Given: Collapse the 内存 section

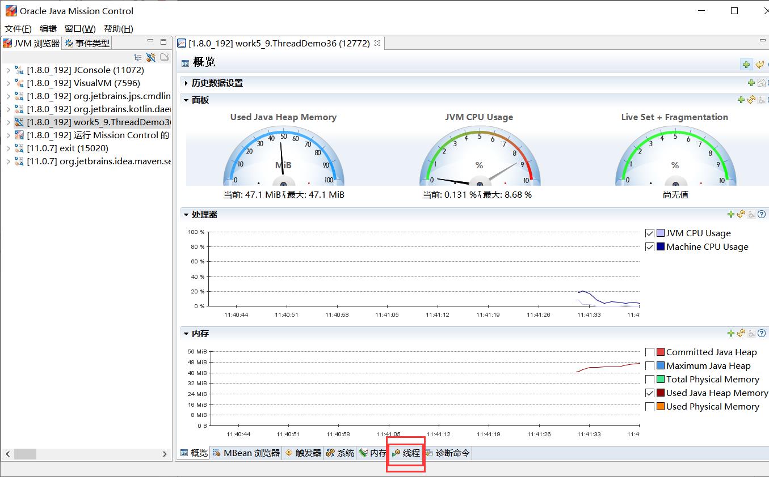Looking at the screenshot, I should click(x=186, y=334).
